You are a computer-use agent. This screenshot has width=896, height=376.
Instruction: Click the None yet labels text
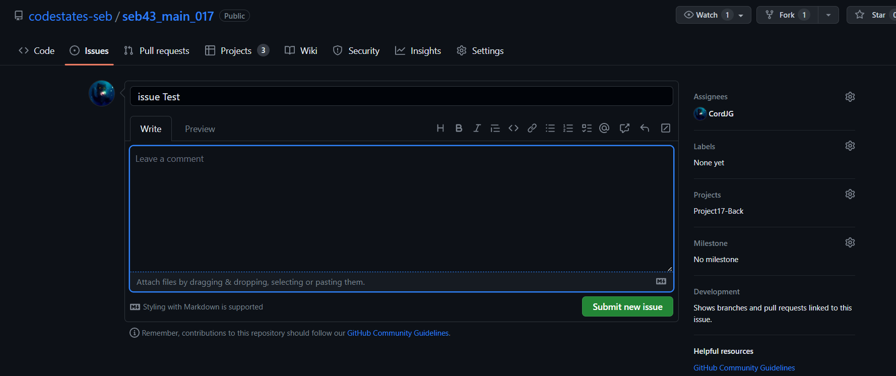[x=709, y=162]
